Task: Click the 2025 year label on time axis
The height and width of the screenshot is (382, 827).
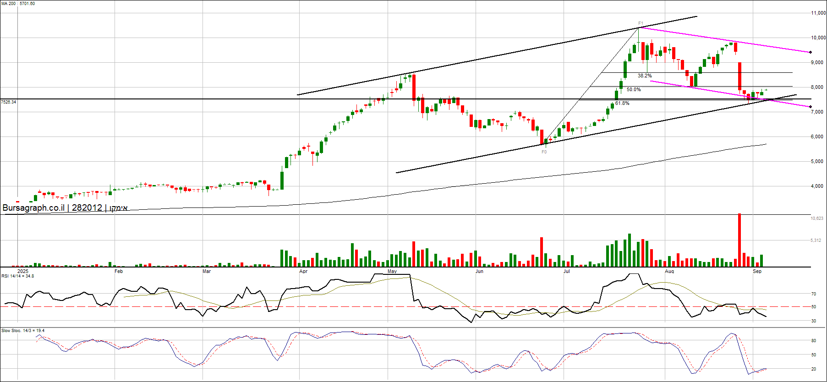Action: click(x=22, y=271)
